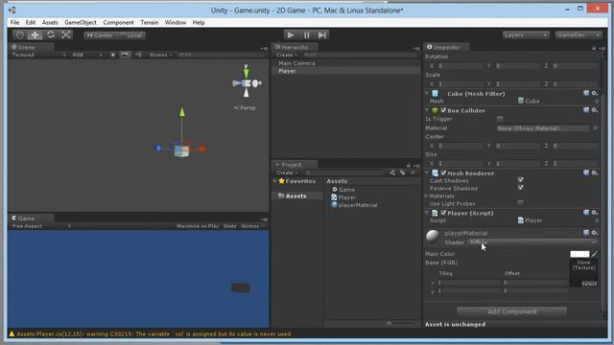This screenshot has height=345, width=614.
Task: Show Stats in Game view
Action: pyautogui.click(x=230, y=226)
